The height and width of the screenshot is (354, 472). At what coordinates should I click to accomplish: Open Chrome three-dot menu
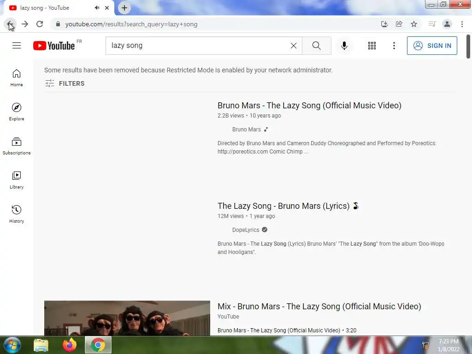[462, 24]
